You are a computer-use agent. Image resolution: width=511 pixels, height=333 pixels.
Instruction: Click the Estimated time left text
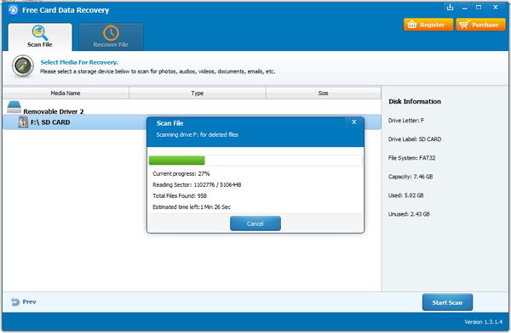click(192, 206)
